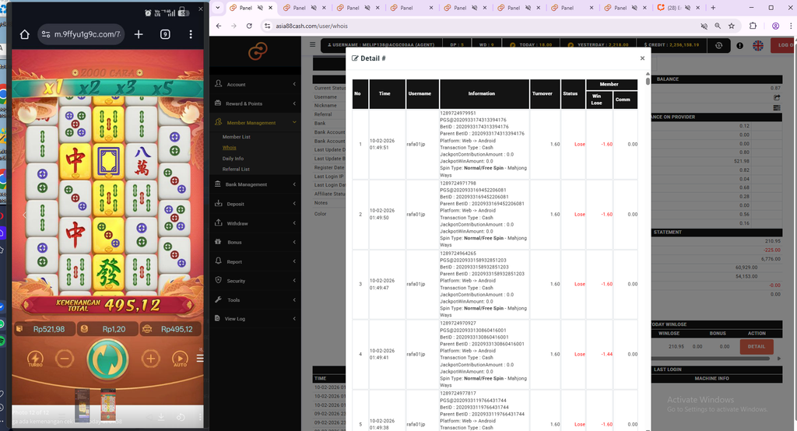This screenshot has width=797, height=431.
Task: Open the mobile browser three-dot menu
Action: (x=191, y=34)
